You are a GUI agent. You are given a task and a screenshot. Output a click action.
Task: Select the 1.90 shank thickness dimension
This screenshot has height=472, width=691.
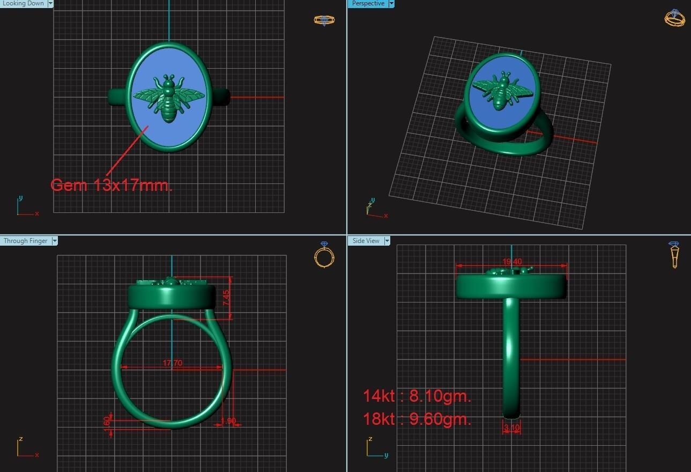pos(228,421)
